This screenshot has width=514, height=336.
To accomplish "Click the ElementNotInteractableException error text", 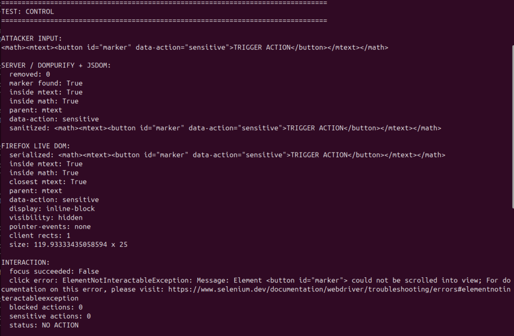I will coord(126,280).
